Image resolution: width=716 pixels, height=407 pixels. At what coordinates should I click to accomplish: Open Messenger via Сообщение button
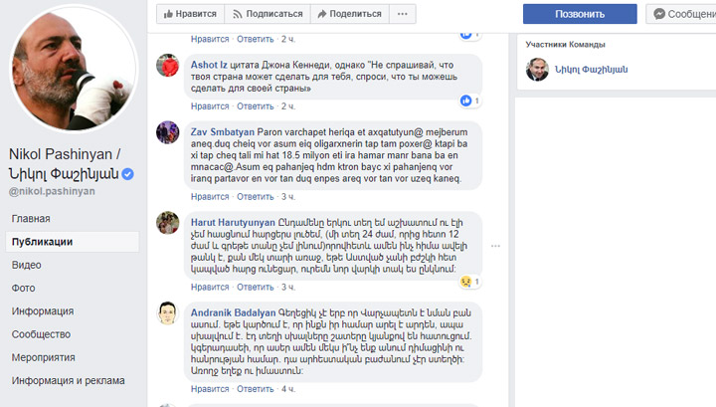681,14
